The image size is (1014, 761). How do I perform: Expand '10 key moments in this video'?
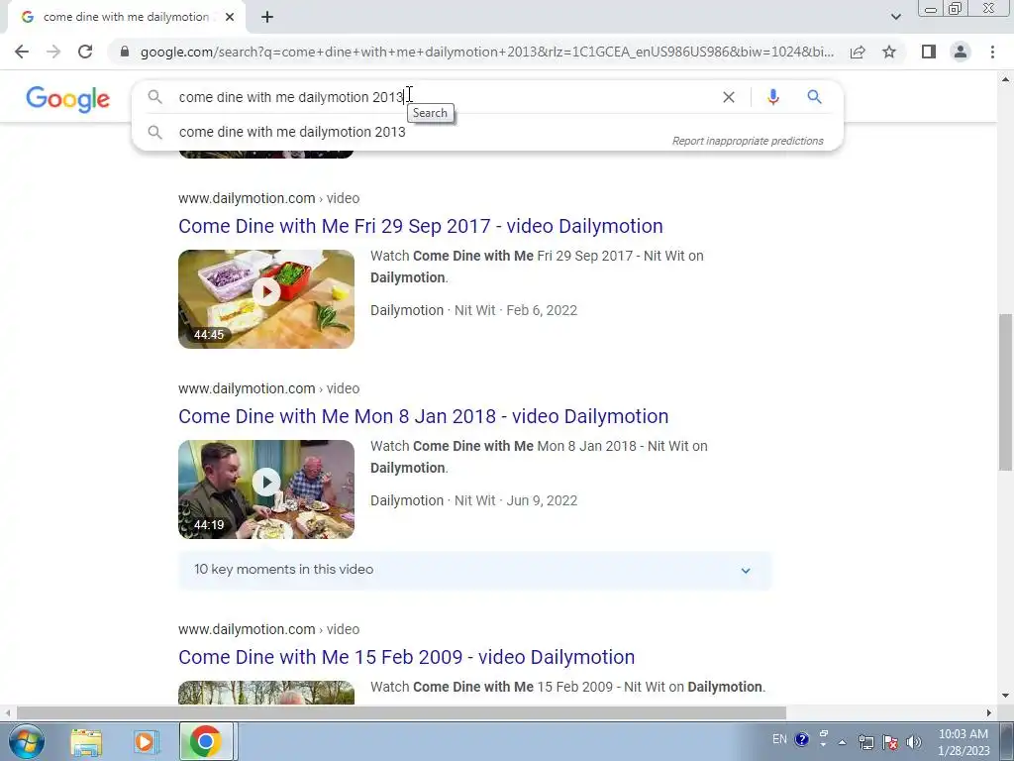point(474,570)
